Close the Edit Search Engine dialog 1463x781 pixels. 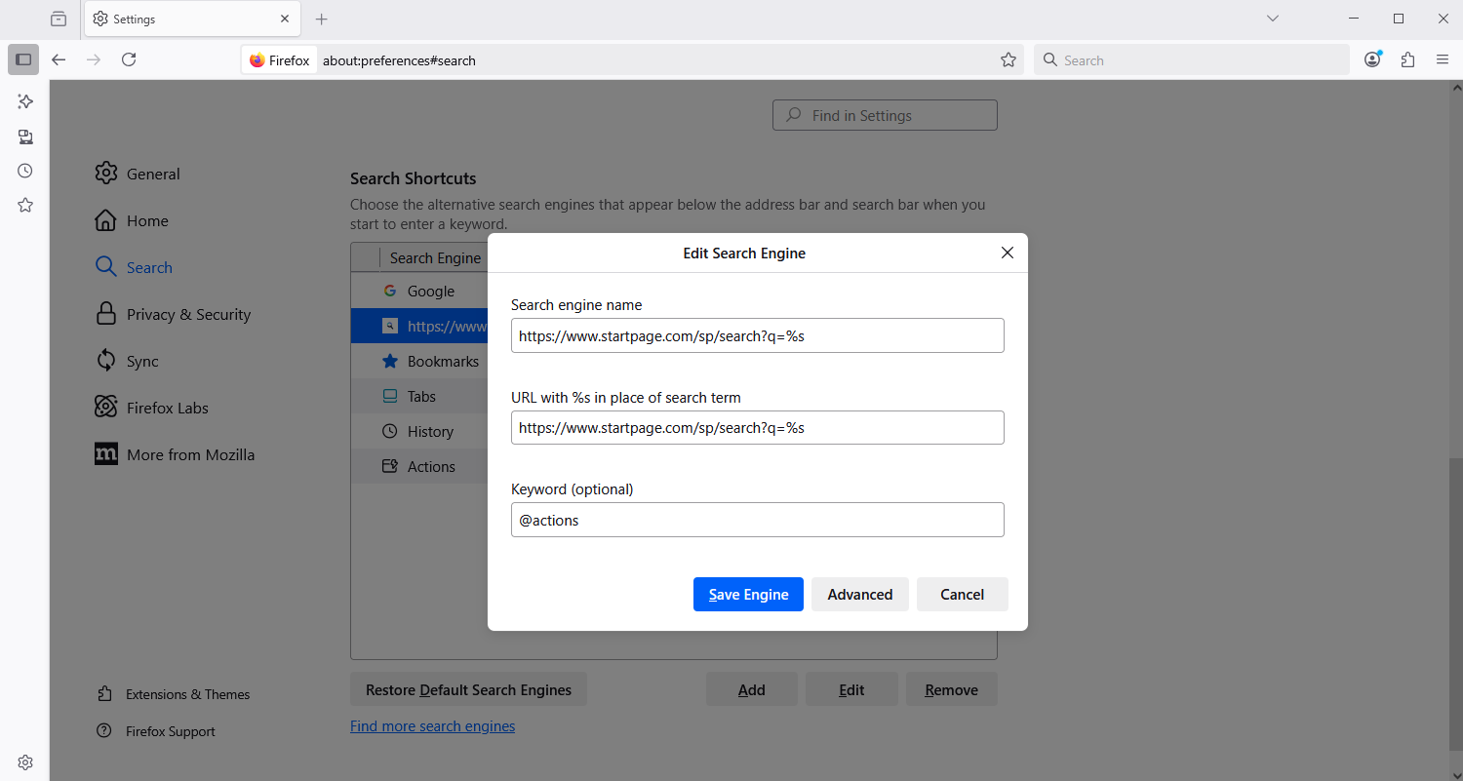1008,253
